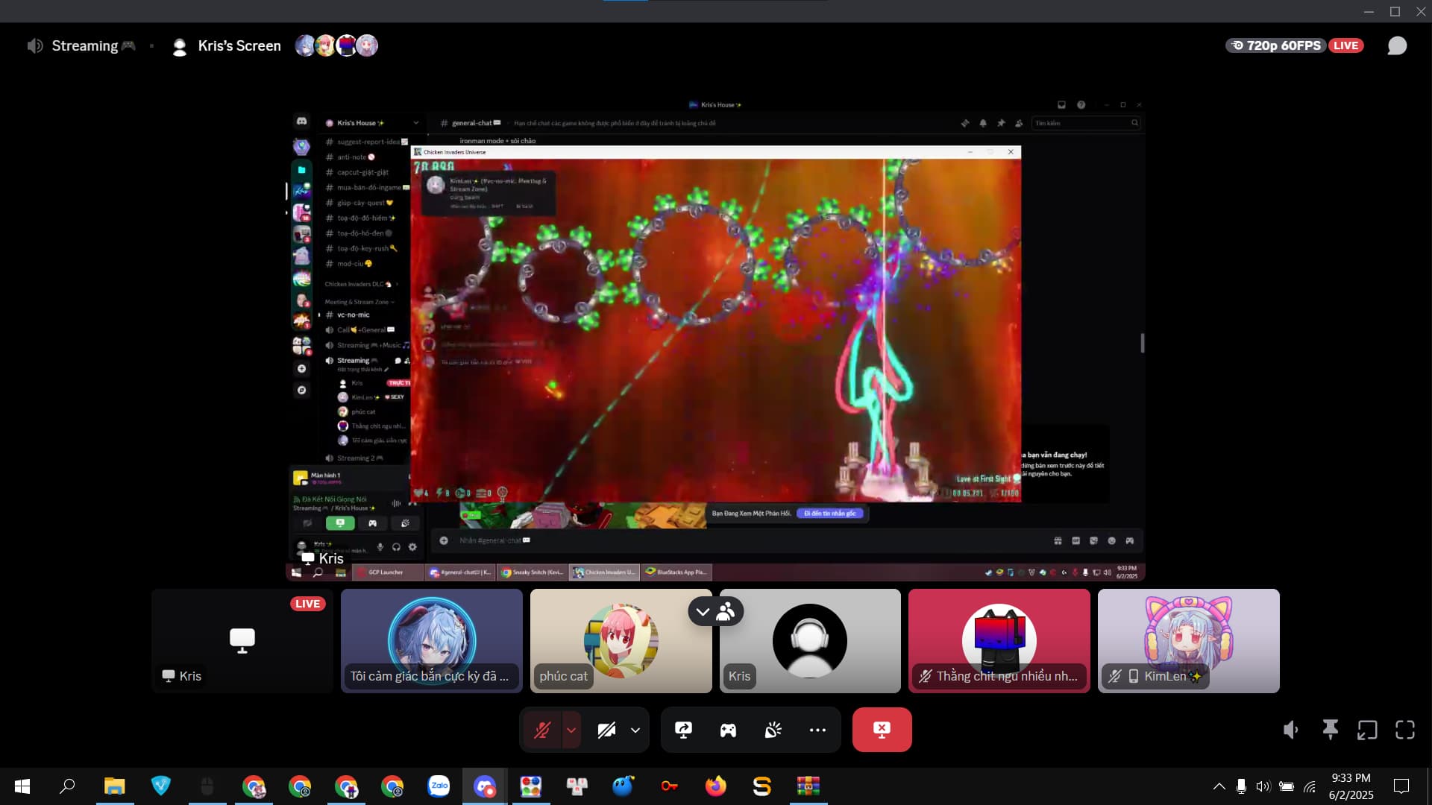Turn on the camera button
Viewport: 1432px width, 805px height.
pos(606,730)
